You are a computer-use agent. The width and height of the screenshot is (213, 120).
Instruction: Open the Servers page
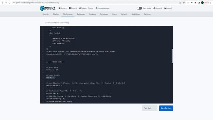[x=63, y=8]
